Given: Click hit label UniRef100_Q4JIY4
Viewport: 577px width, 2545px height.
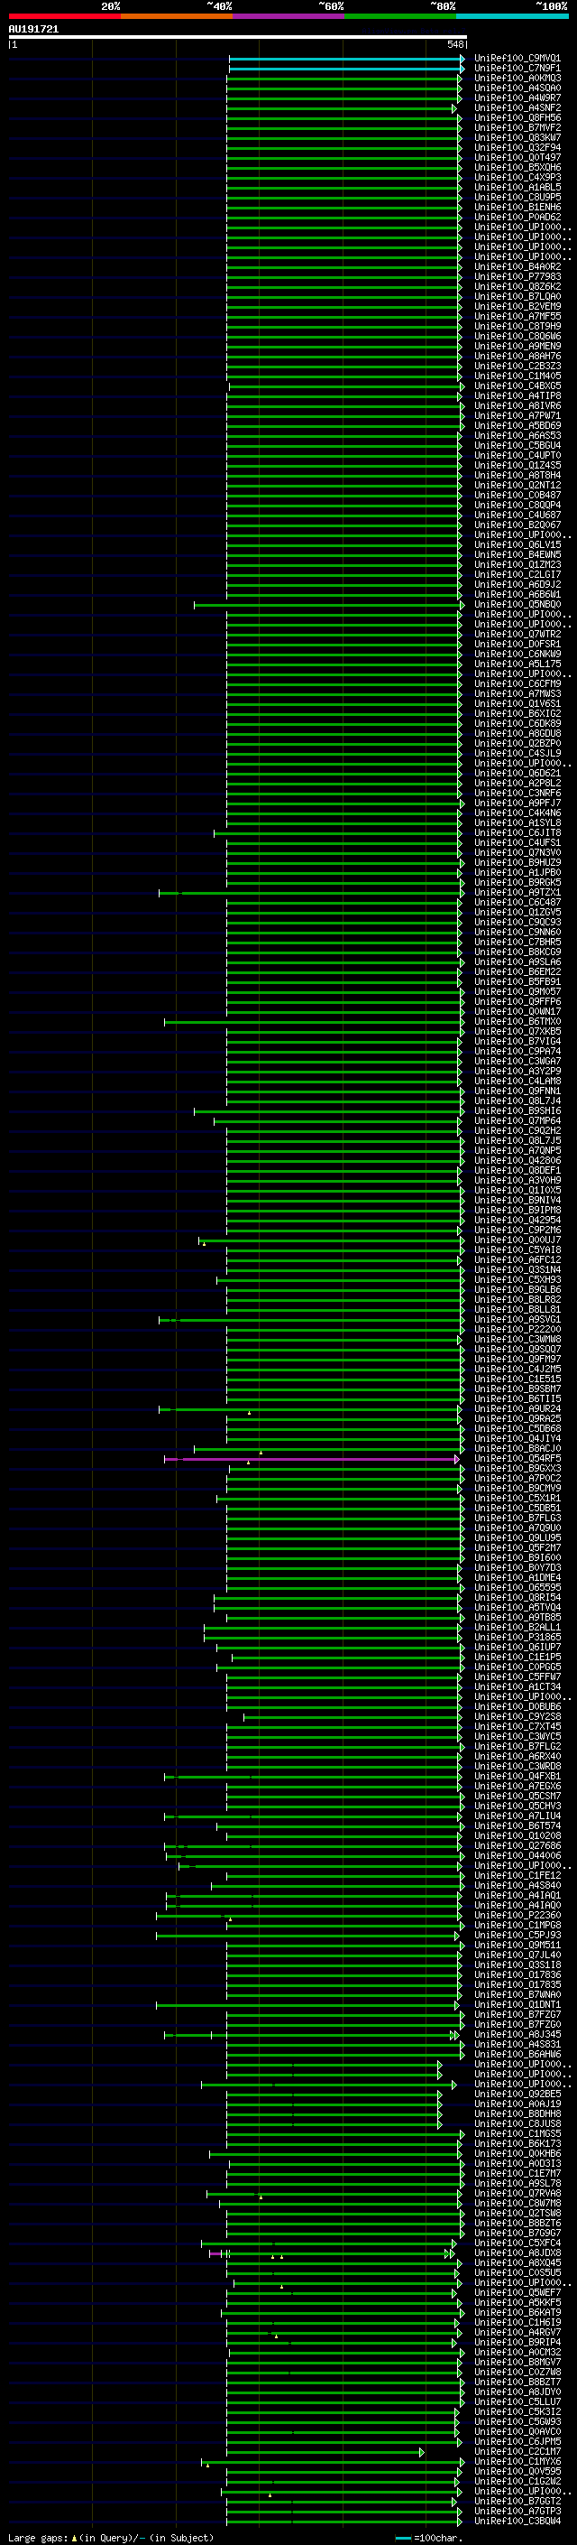Looking at the screenshot, I should 517,1438.
